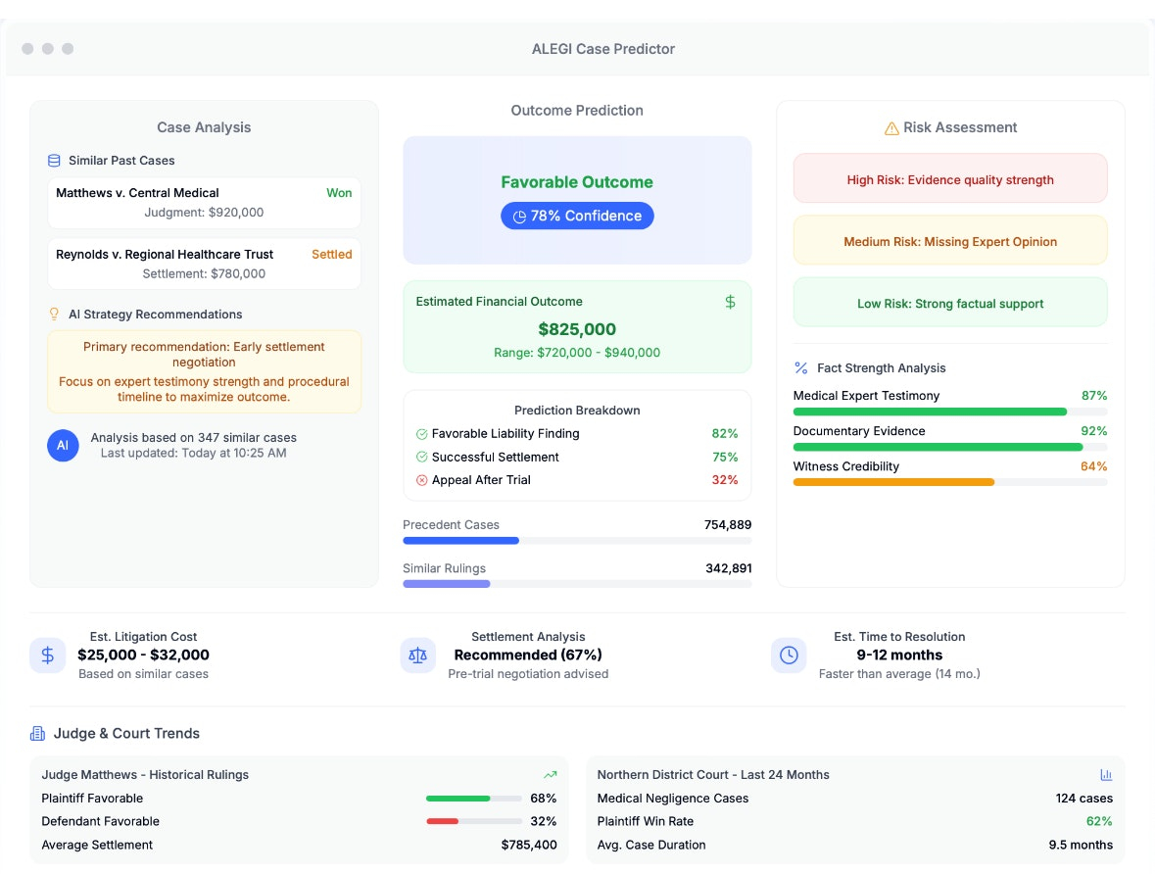Select the High Risk evidence quality alert

point(949,178)
